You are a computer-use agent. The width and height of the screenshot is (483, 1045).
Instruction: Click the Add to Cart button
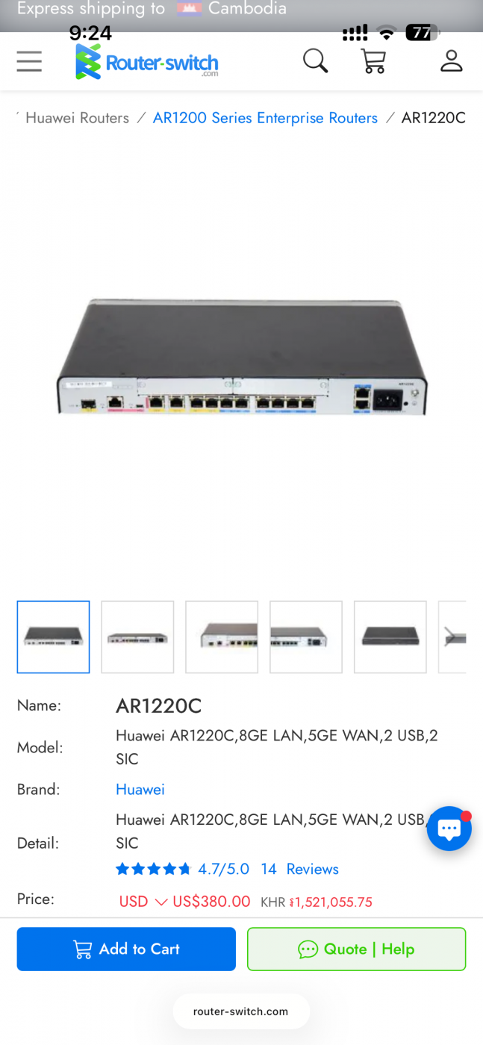pyautogui.click(x=126, y=949)
